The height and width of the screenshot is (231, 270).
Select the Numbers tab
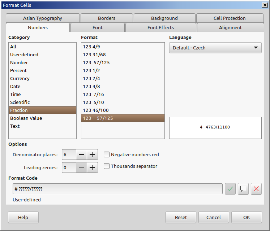click(38, 27)
